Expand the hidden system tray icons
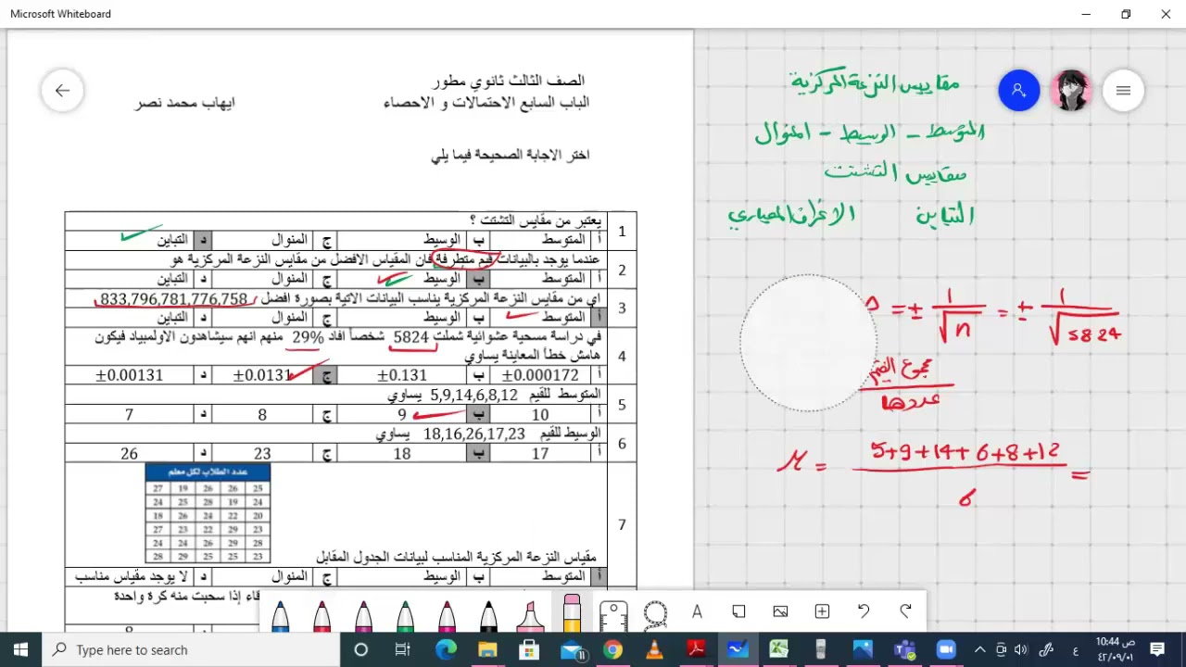 pyautogui.click(x=980, y=649)
